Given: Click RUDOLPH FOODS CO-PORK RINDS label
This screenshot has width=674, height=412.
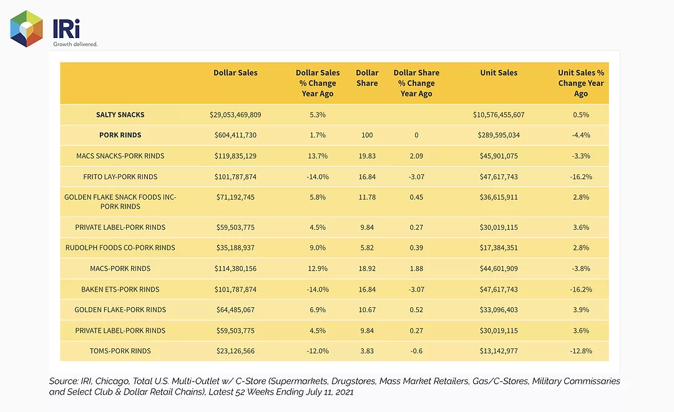Looking at the screenshot, I should 120,248.
